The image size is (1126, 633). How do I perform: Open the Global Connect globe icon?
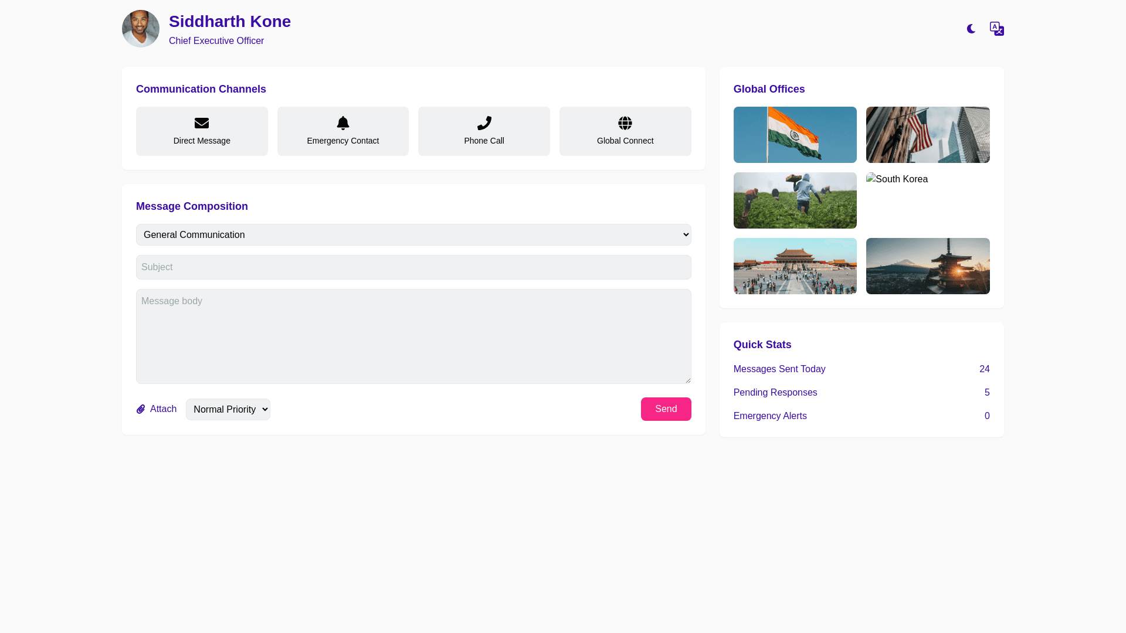625,123
